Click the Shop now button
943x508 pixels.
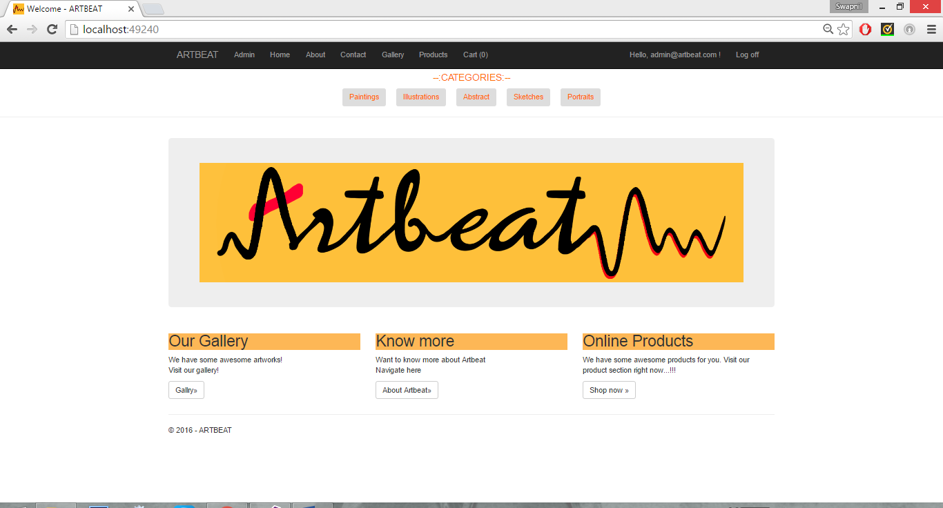coord(608,390)
